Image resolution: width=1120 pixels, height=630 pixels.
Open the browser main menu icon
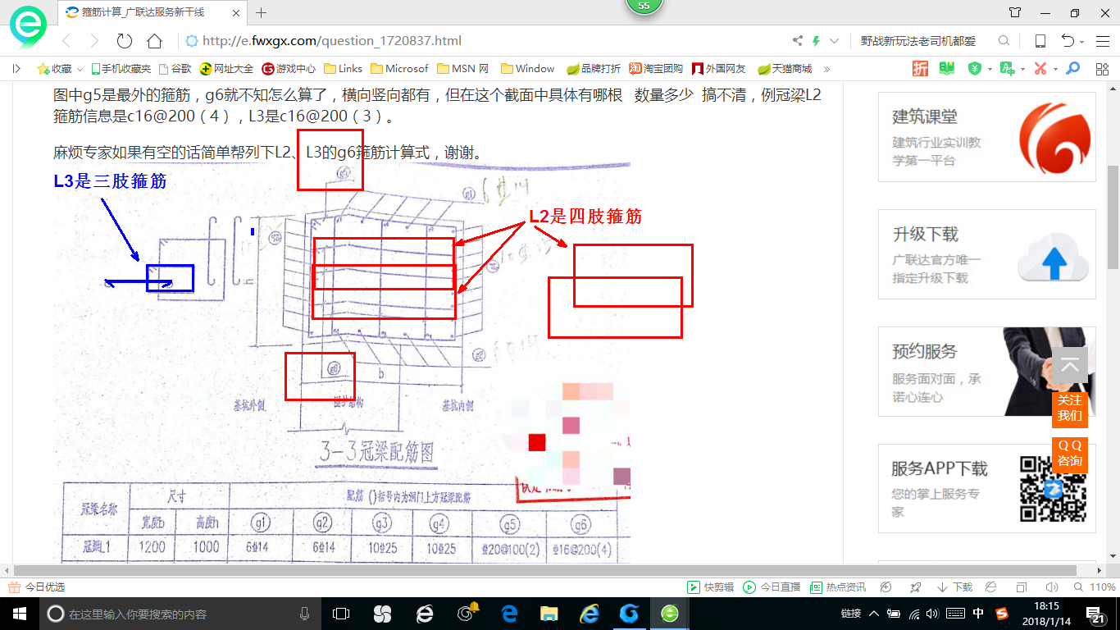(1102, 41)
